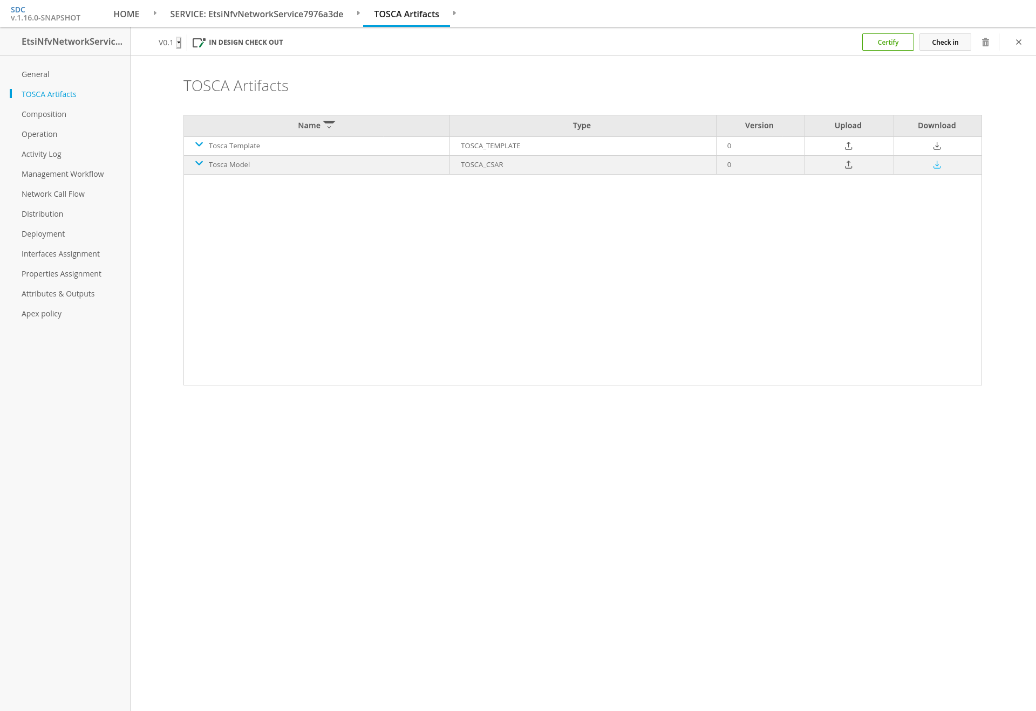Sort table by Name column arrow
Image resolution: width=1036 pixels, height=711 pixels.
(x=329, y=125)
